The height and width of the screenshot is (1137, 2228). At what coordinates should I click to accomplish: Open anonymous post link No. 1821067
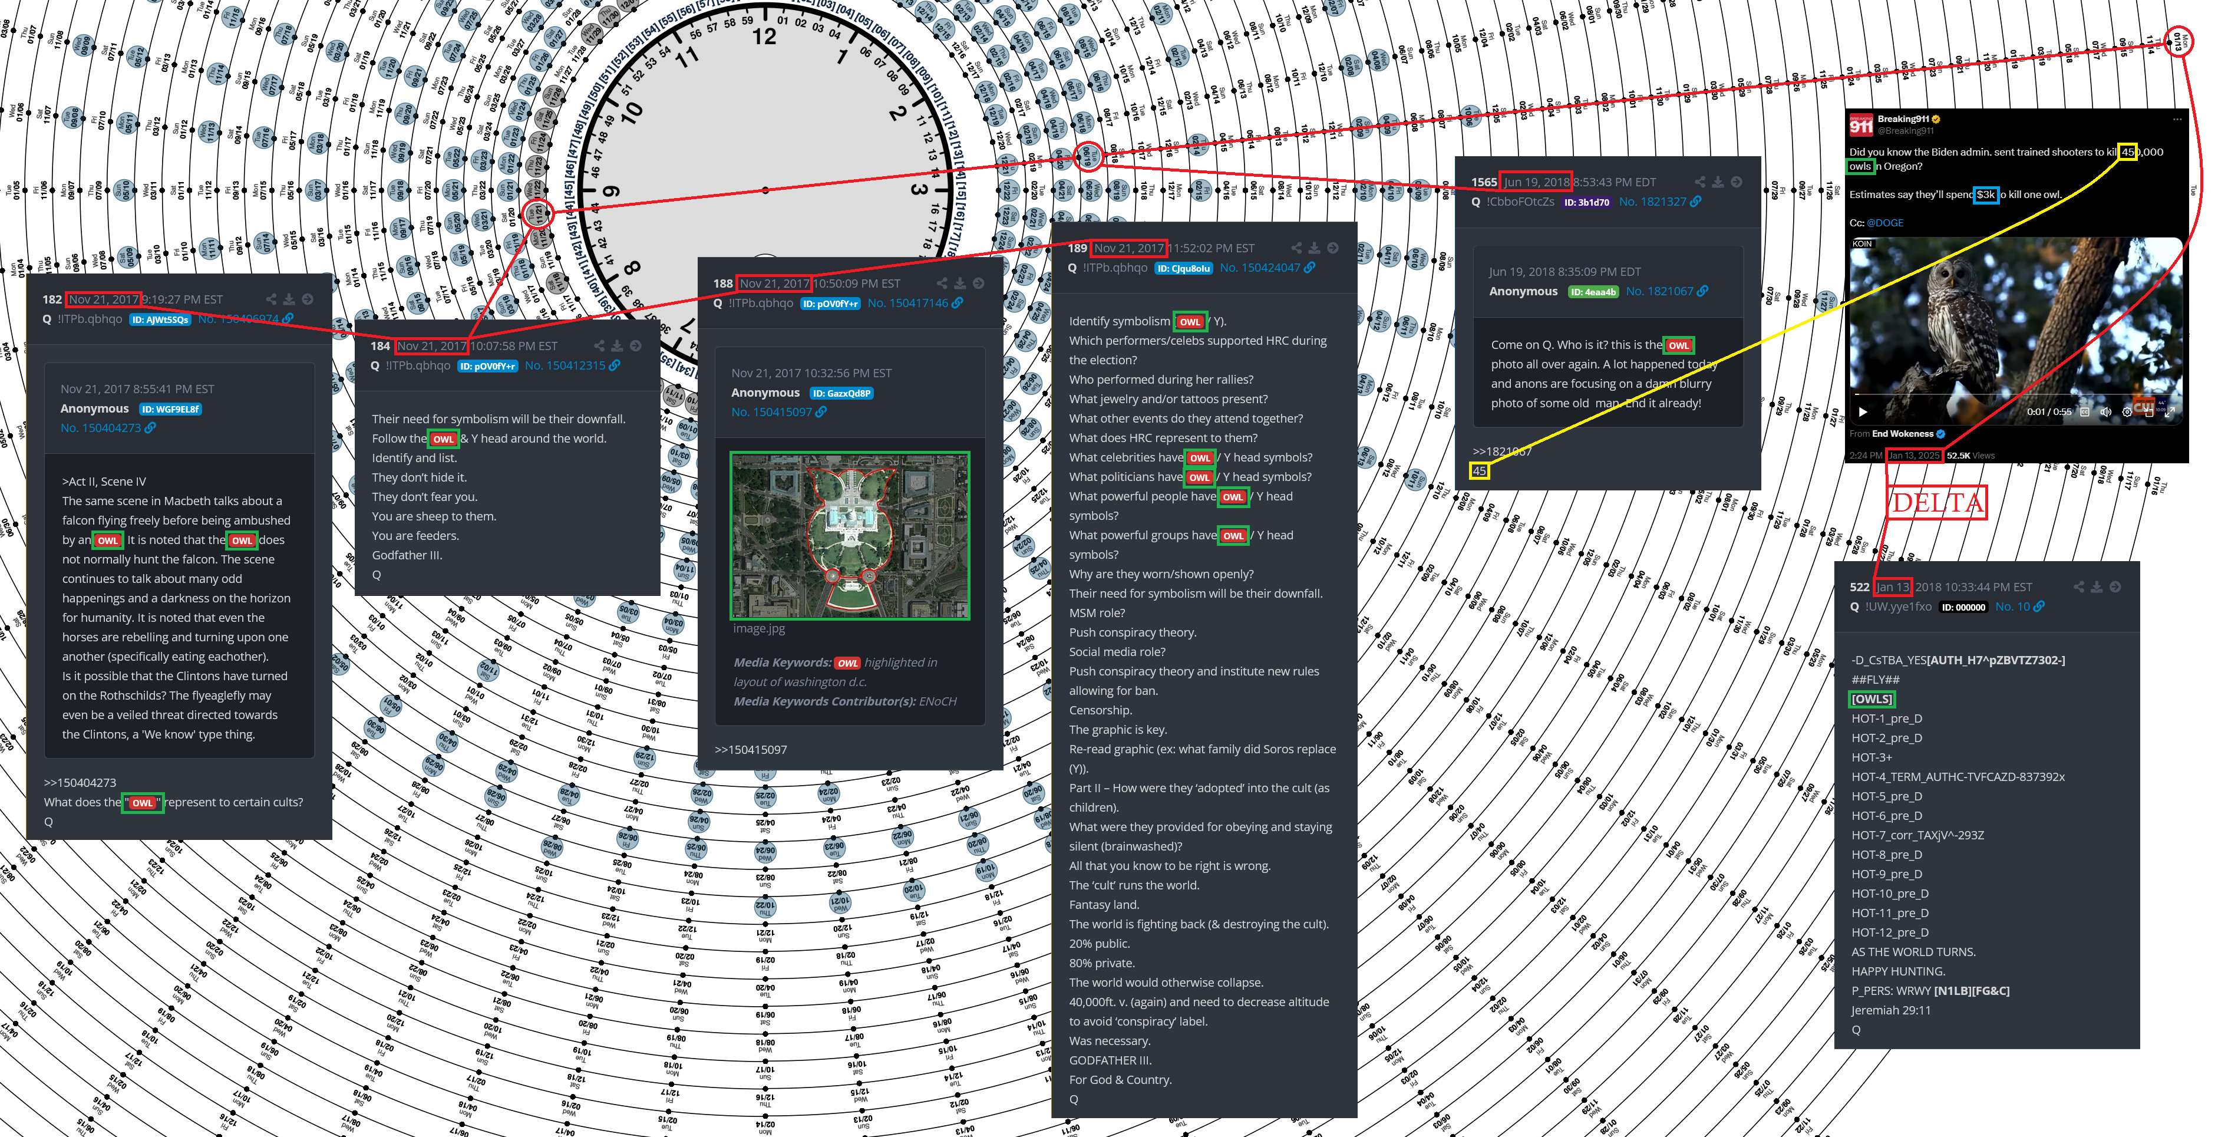1666,291
